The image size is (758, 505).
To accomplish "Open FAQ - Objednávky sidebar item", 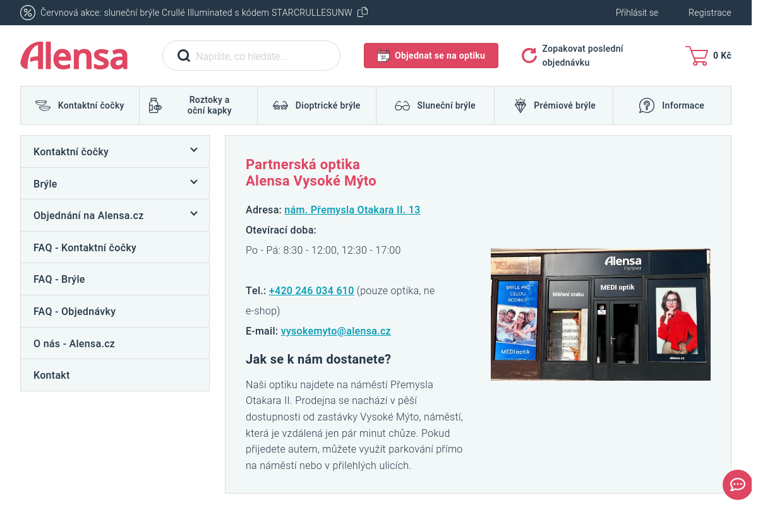I will [x=115, y=311].
